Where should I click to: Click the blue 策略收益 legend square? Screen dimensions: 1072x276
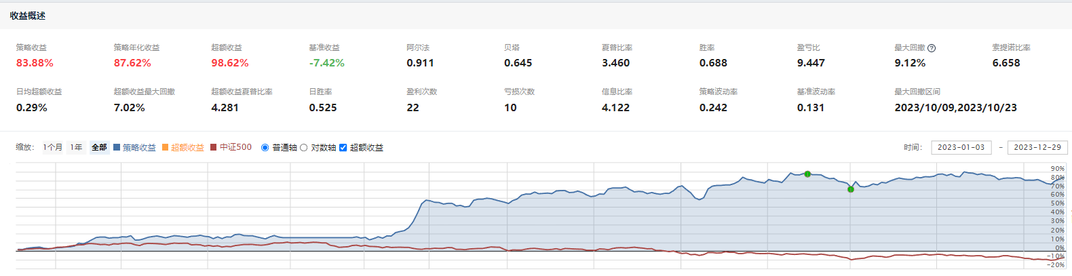[x=117, y=147]
